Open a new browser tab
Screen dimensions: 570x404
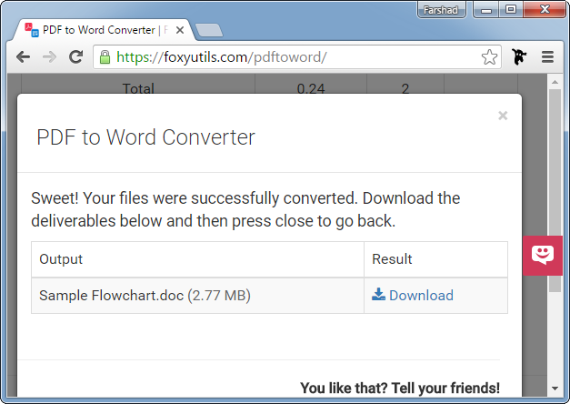(209, 30)
